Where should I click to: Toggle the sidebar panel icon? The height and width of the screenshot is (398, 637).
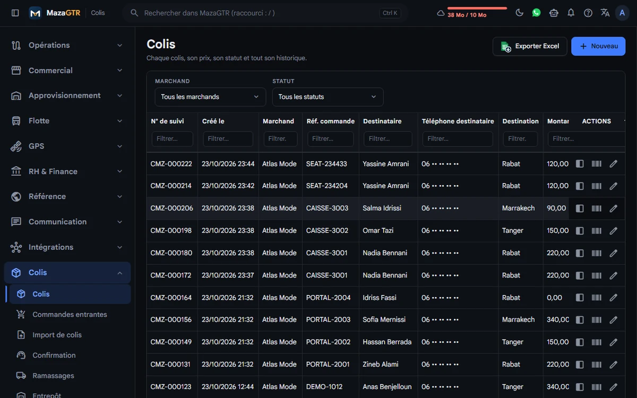click(x=15, y=13)
